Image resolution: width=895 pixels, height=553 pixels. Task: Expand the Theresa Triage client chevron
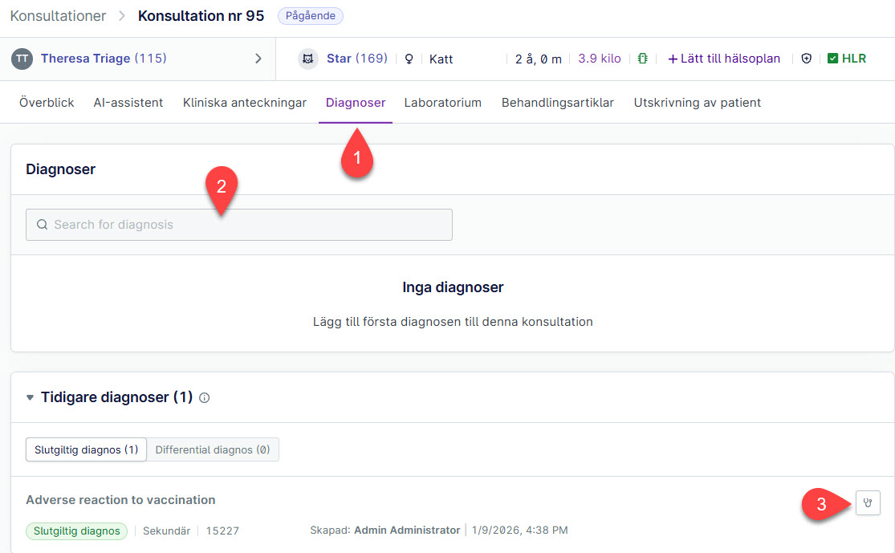[x=258, y=59]
